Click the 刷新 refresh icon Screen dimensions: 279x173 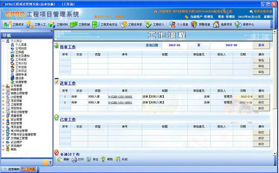tap(60, 159)
